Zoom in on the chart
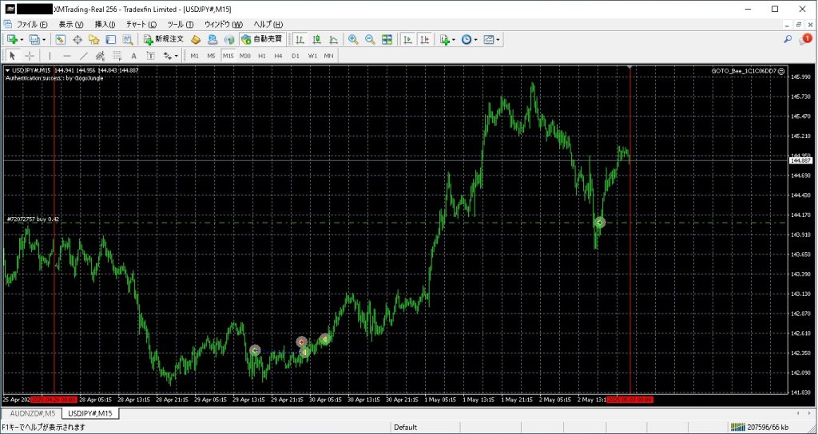This screenshot has height=434, width=818. [x=353, y=39]
